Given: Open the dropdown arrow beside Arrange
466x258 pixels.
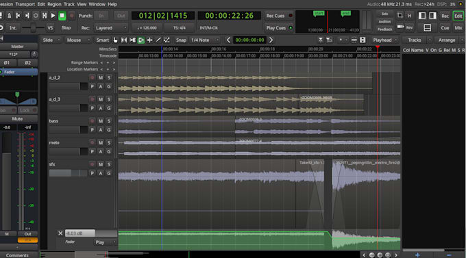Looking at the screenshot, I should click(x=462, y=40).
